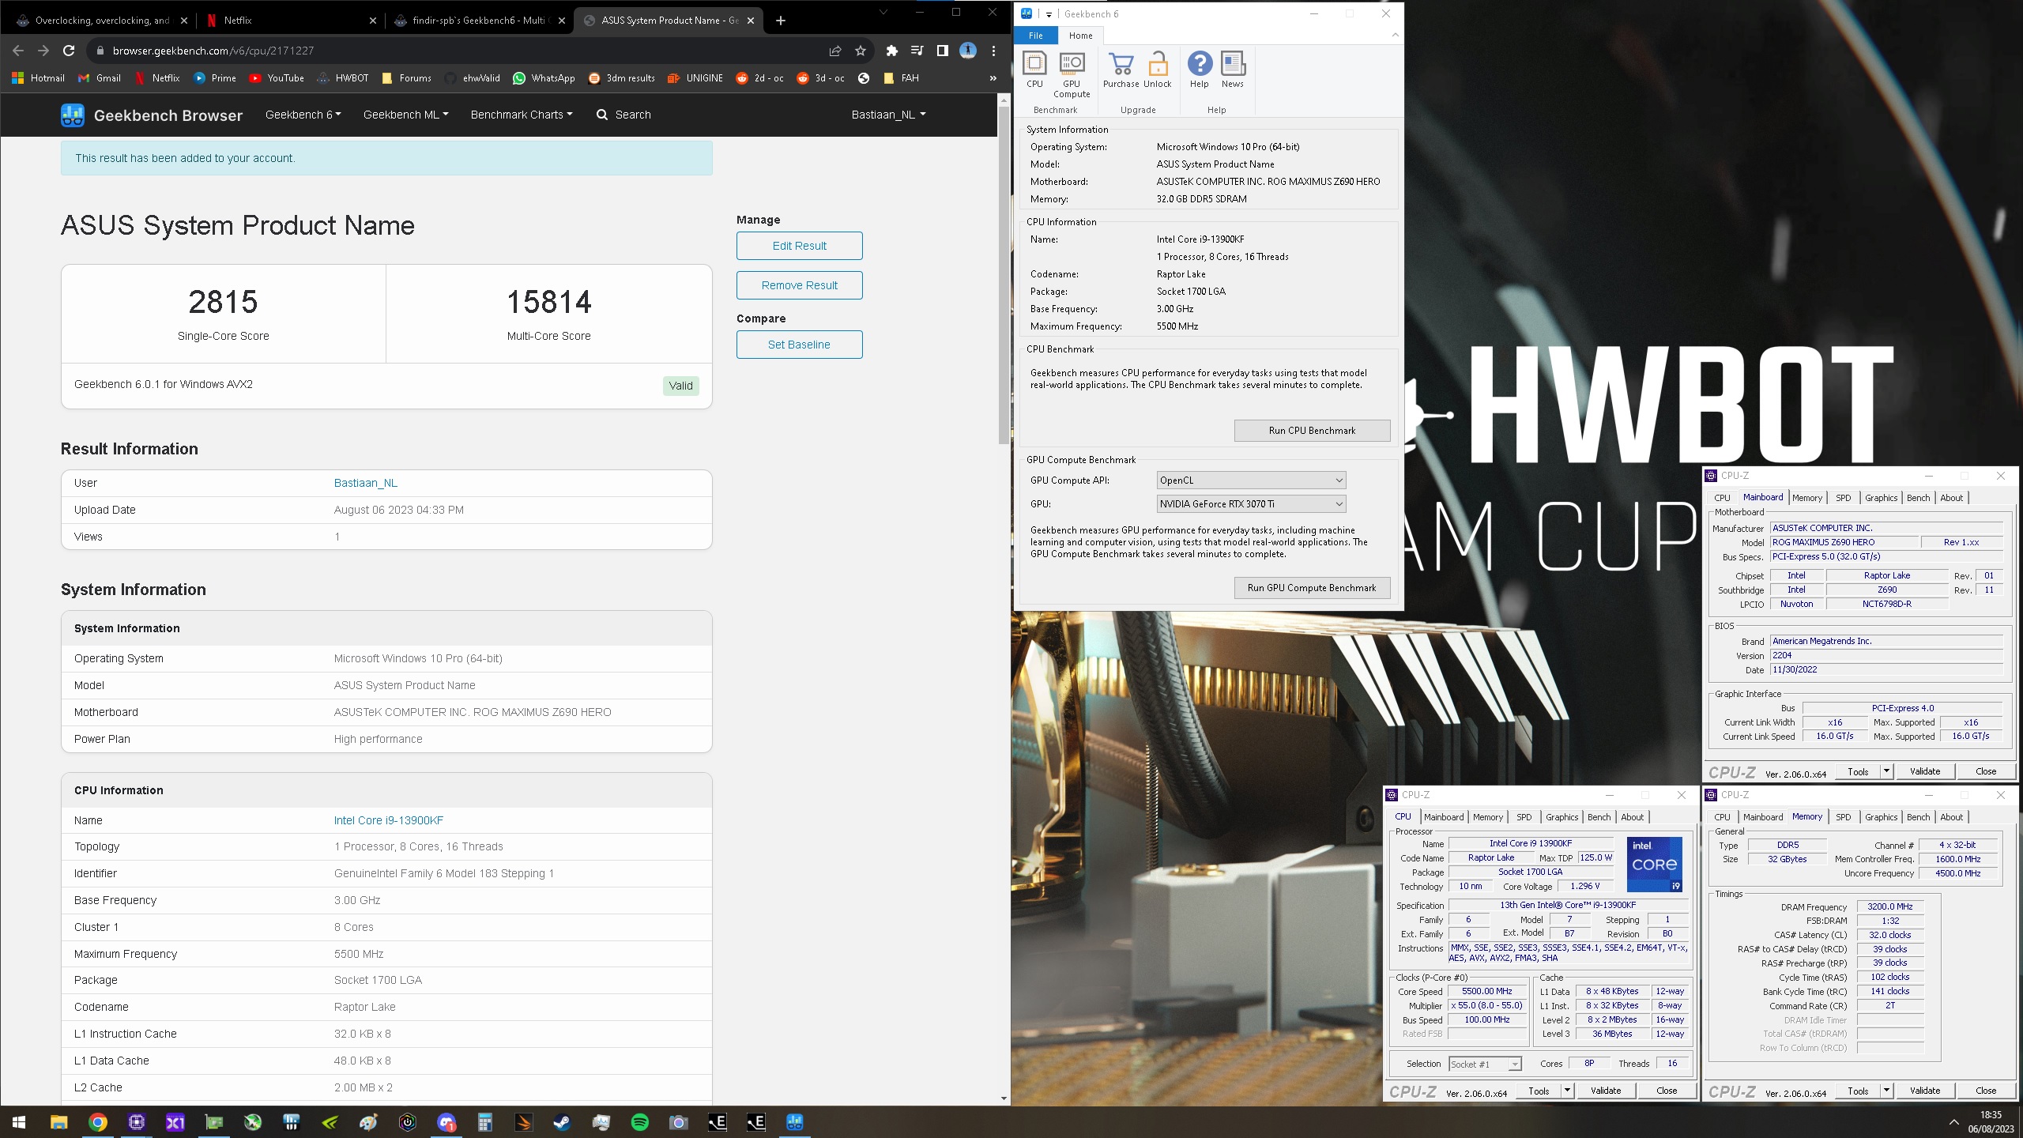Image resolution: width=2023 pixels, height=1138 pixels.
Task: Go back in Chrome browser
Action: pyautogui.click(x=18, y=51)
